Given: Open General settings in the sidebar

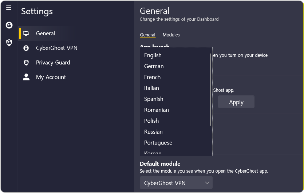Looking at the screenshot, I should point(76,34).
